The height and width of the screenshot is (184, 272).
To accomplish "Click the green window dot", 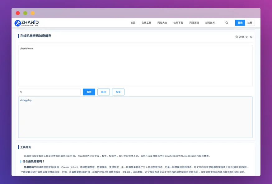I will coord(25,13).
